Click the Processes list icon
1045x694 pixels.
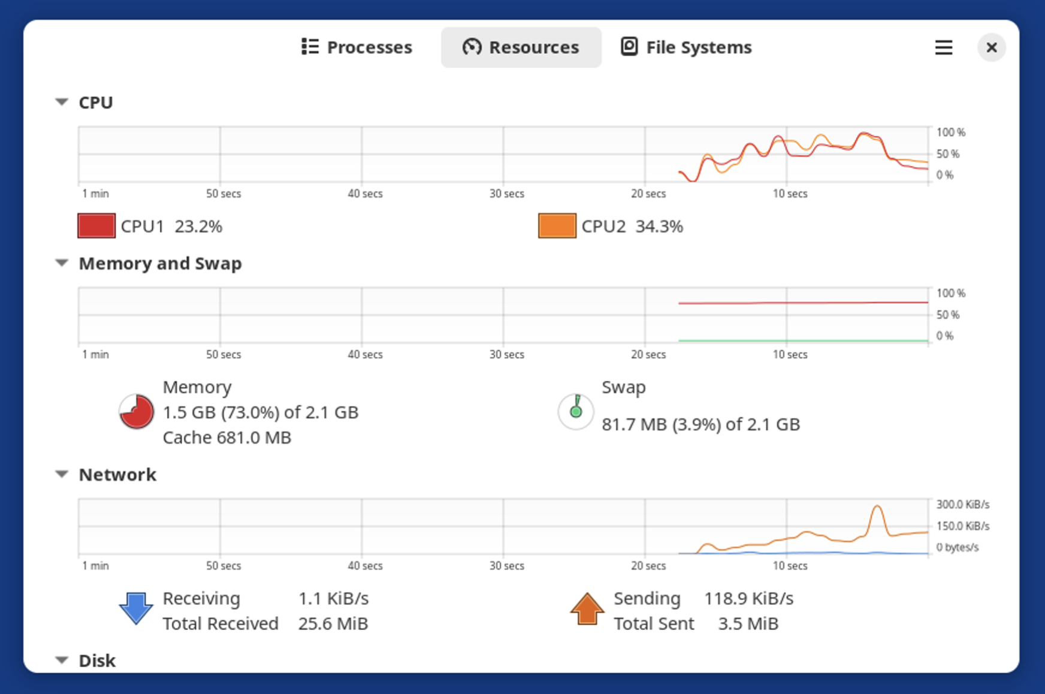[310, 47]
